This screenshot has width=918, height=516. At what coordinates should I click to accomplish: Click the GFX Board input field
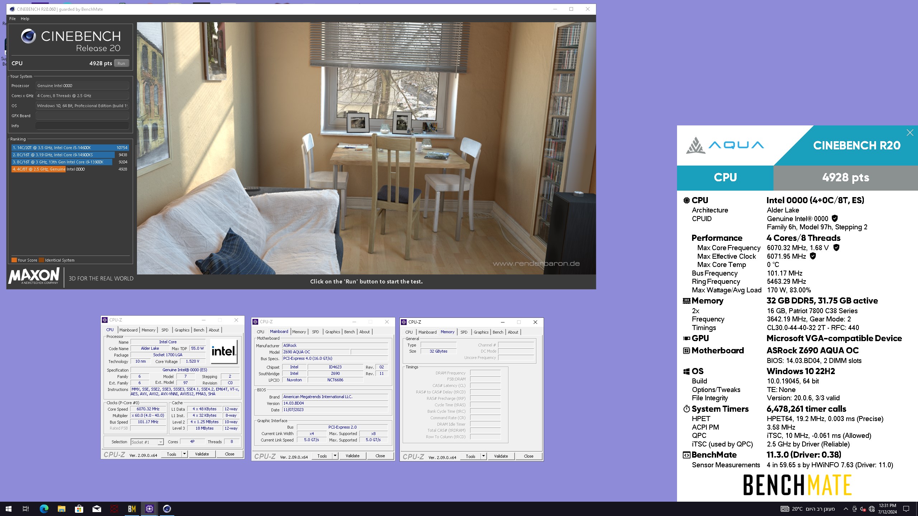[x=82, y=116]
